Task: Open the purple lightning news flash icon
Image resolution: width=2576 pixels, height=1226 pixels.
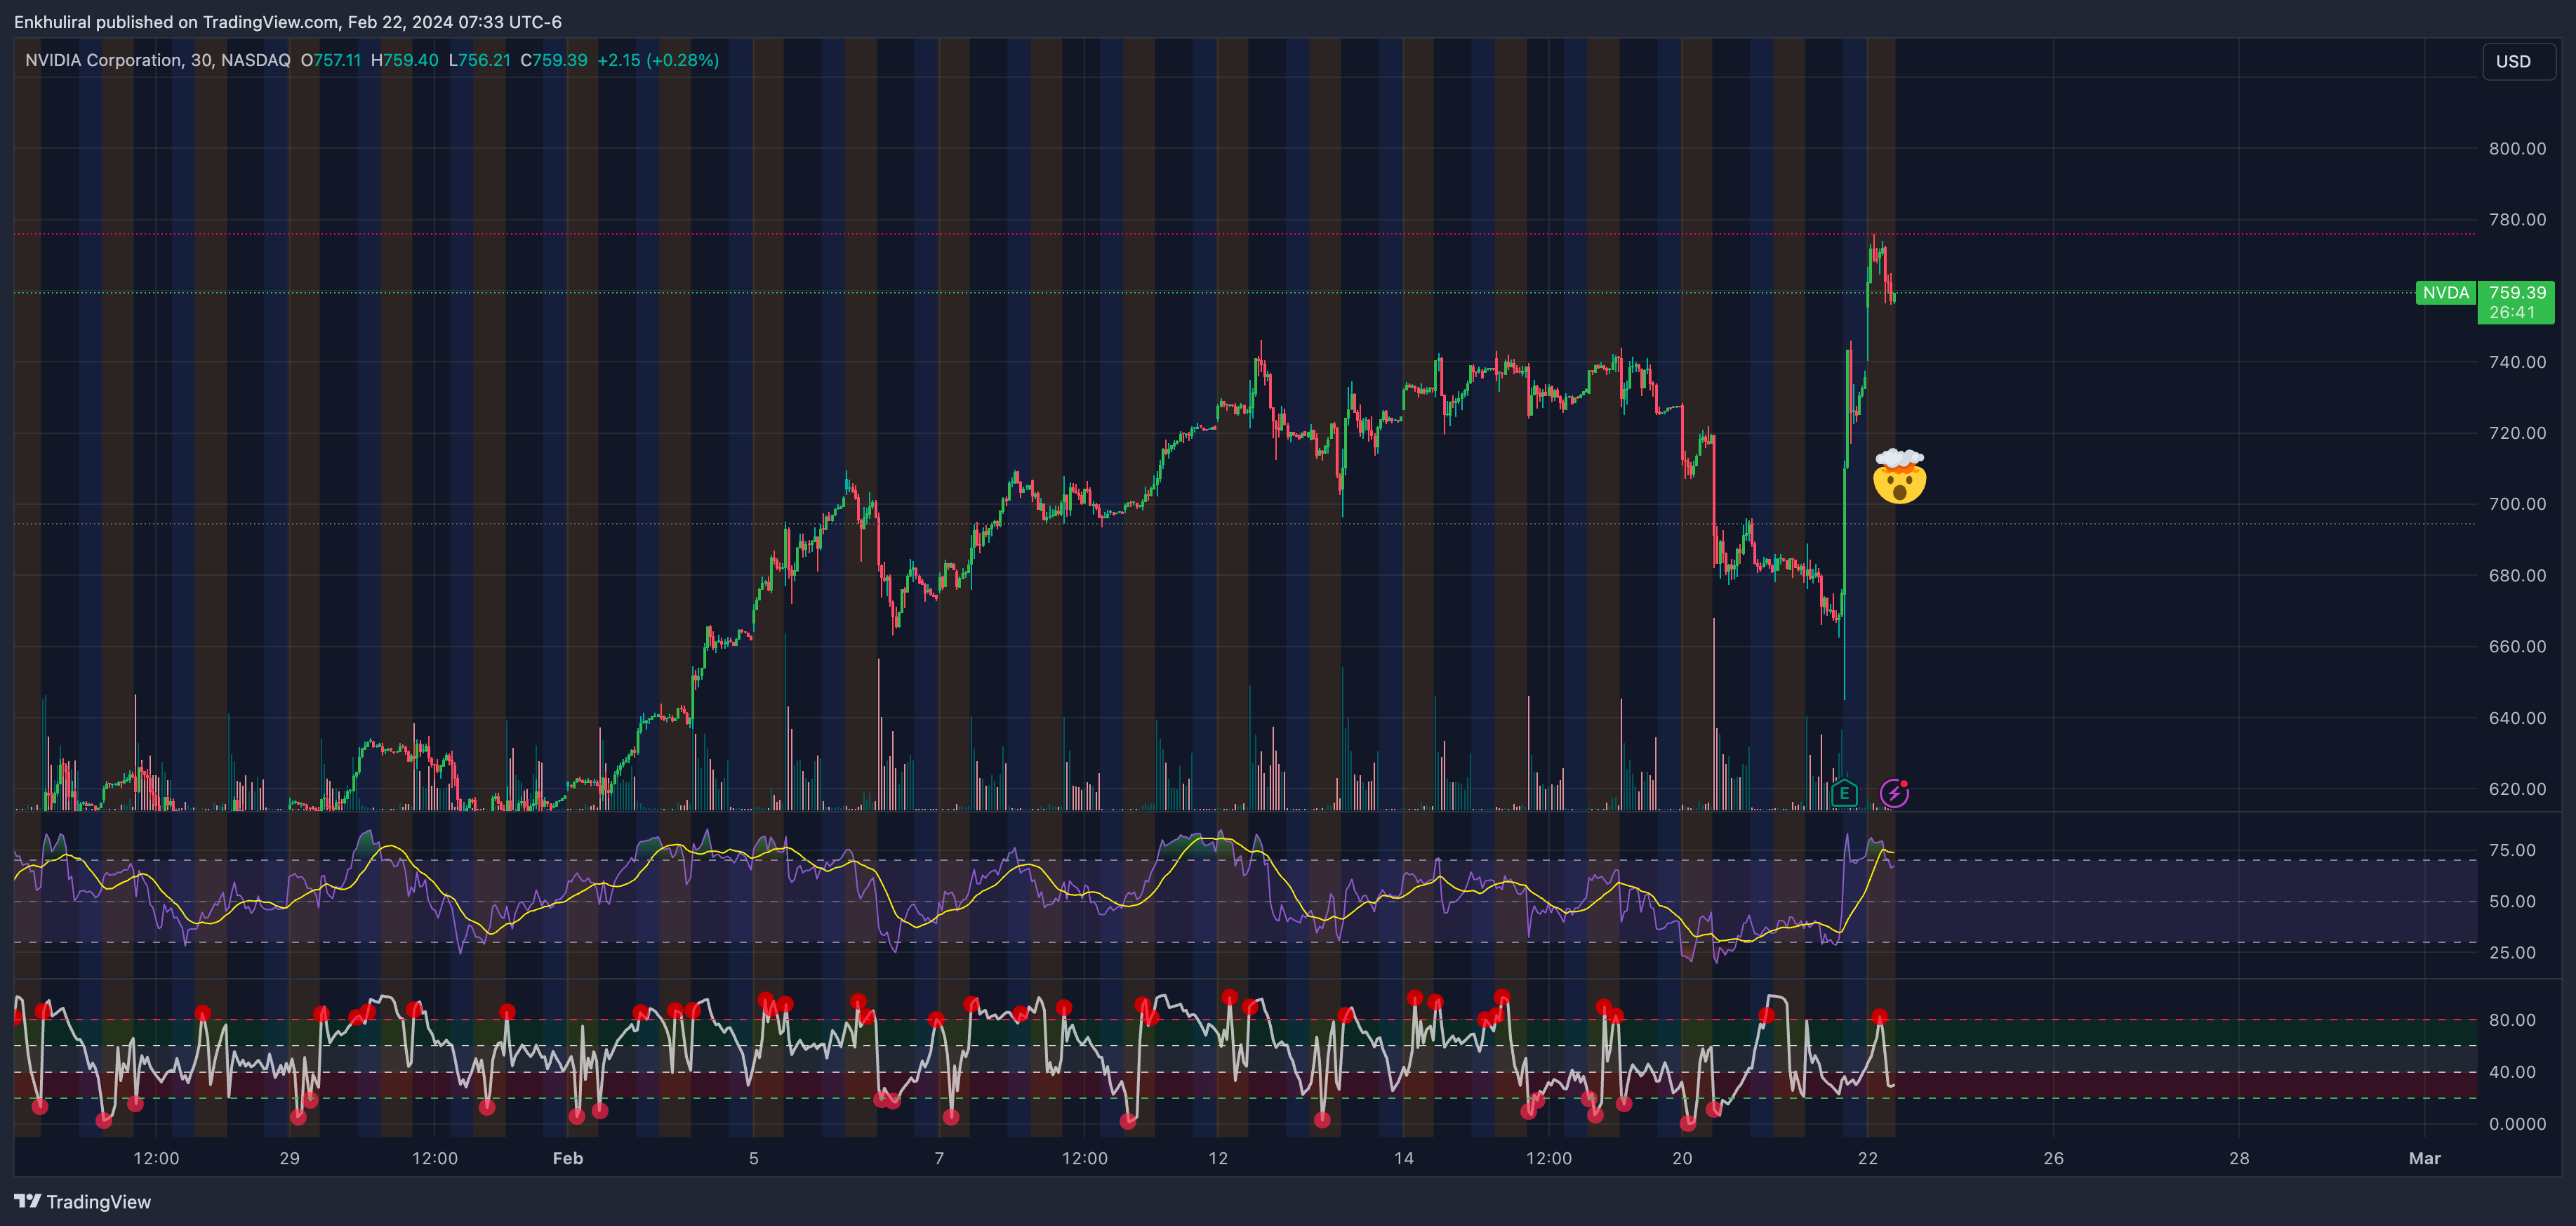Action: [x=1894, y=793]
